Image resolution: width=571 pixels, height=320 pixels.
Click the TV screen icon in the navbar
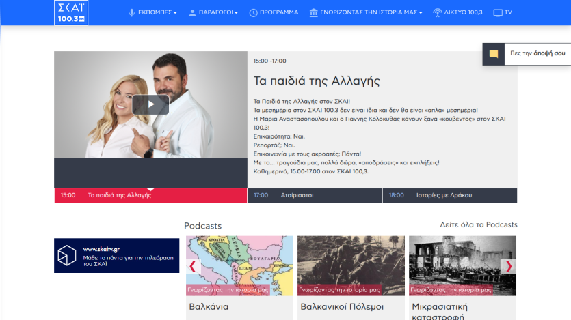[x=498, y=13]
